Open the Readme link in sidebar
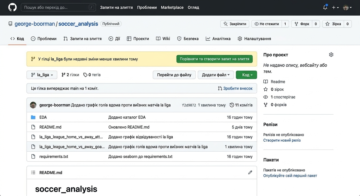 coord(278,82)
